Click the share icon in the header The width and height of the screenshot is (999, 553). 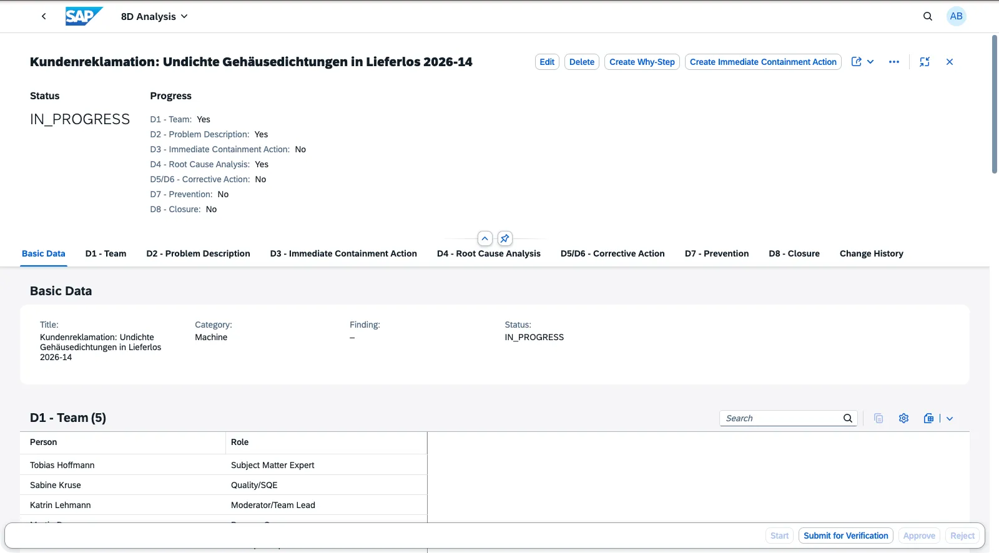(857, 62)
